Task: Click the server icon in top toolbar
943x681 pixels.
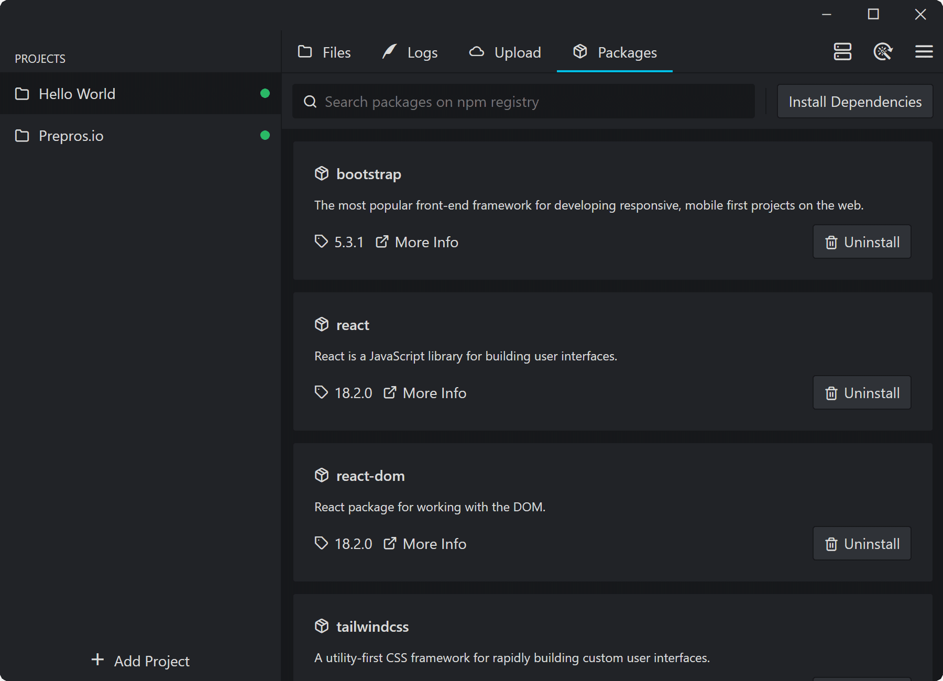Action: point(842,52)
